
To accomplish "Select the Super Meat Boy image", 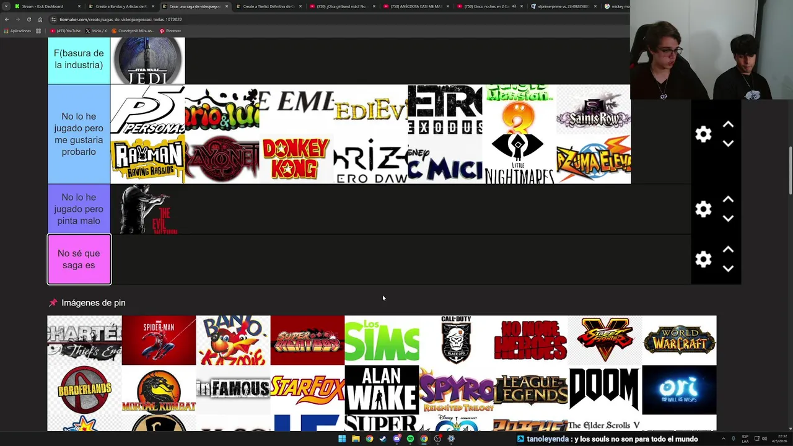I will [x=307, y=340].
